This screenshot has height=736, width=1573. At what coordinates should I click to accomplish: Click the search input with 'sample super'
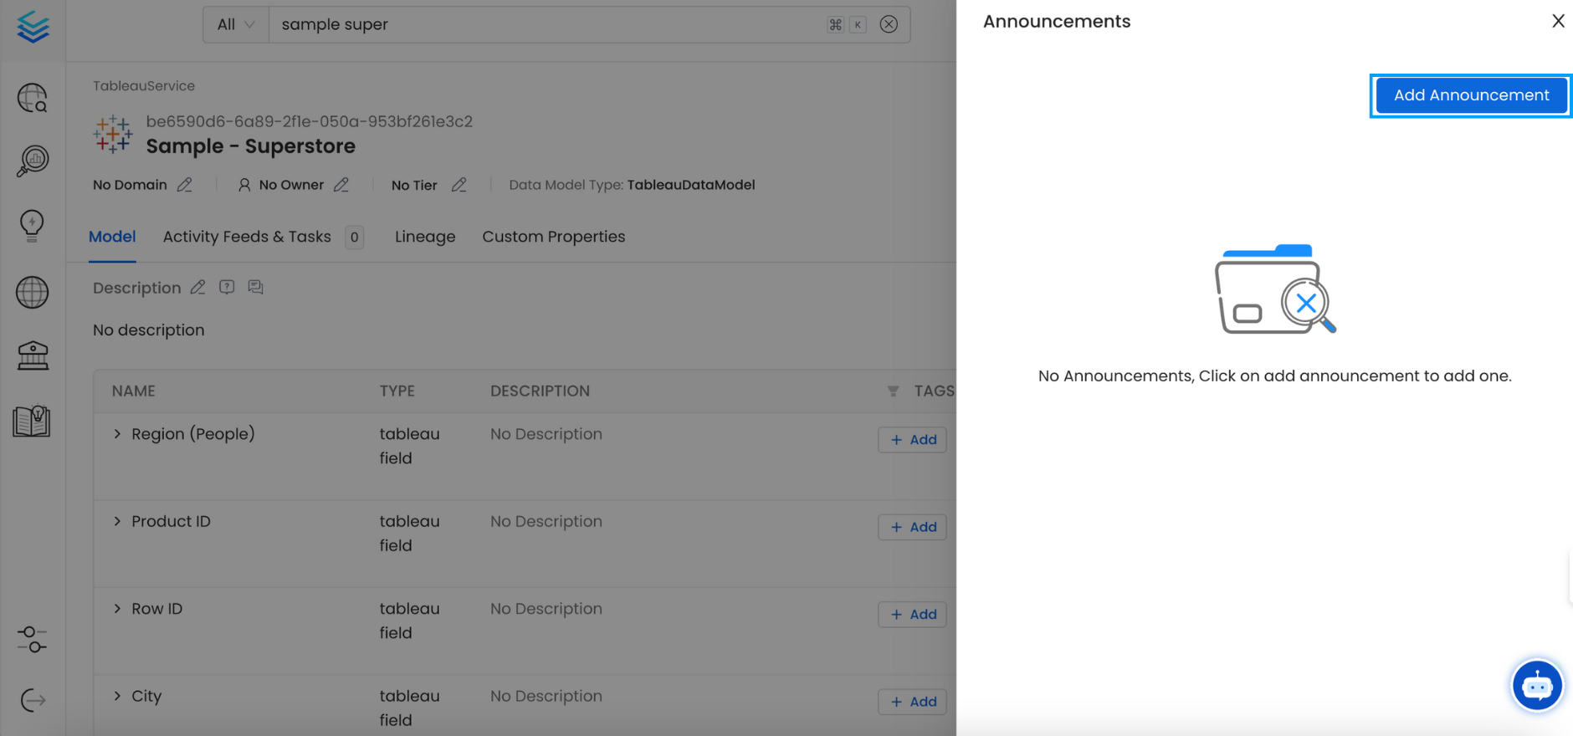point(548,24)
